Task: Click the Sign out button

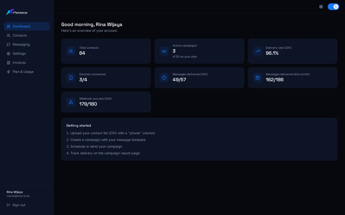Action: tap(27, 205)
